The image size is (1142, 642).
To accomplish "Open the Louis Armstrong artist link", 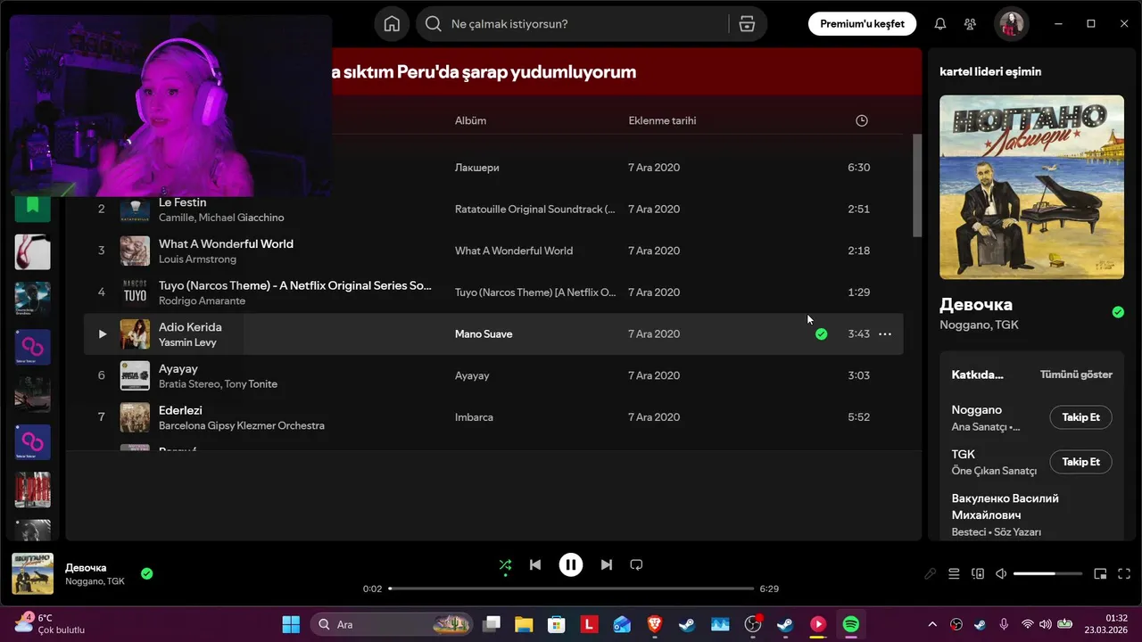I will [197, 259].
